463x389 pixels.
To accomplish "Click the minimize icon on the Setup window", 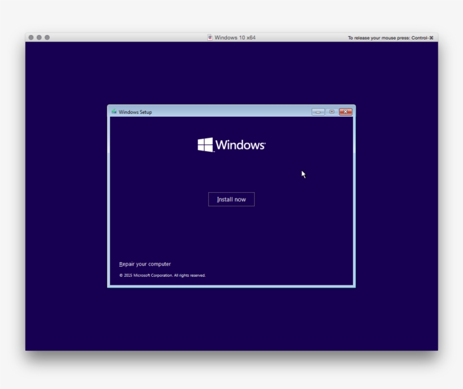I will [x=318, y=112].
